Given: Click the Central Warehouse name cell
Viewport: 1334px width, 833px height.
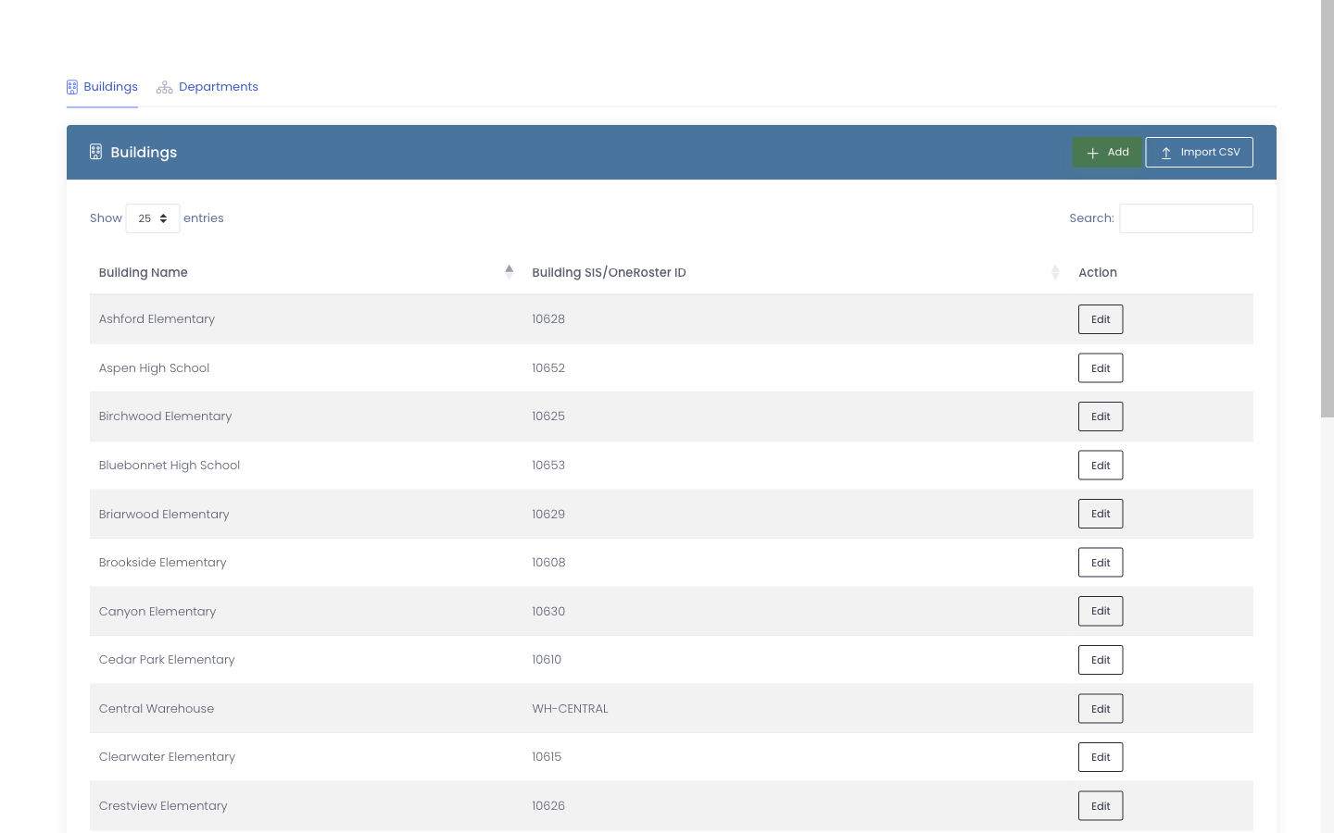Looking at the screenshot, I should pos(306,709).
